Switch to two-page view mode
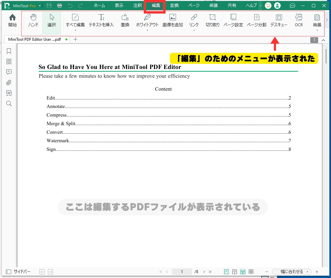 235,272
